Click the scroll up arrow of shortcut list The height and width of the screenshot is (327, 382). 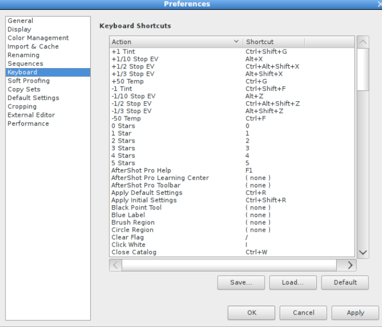363,42
